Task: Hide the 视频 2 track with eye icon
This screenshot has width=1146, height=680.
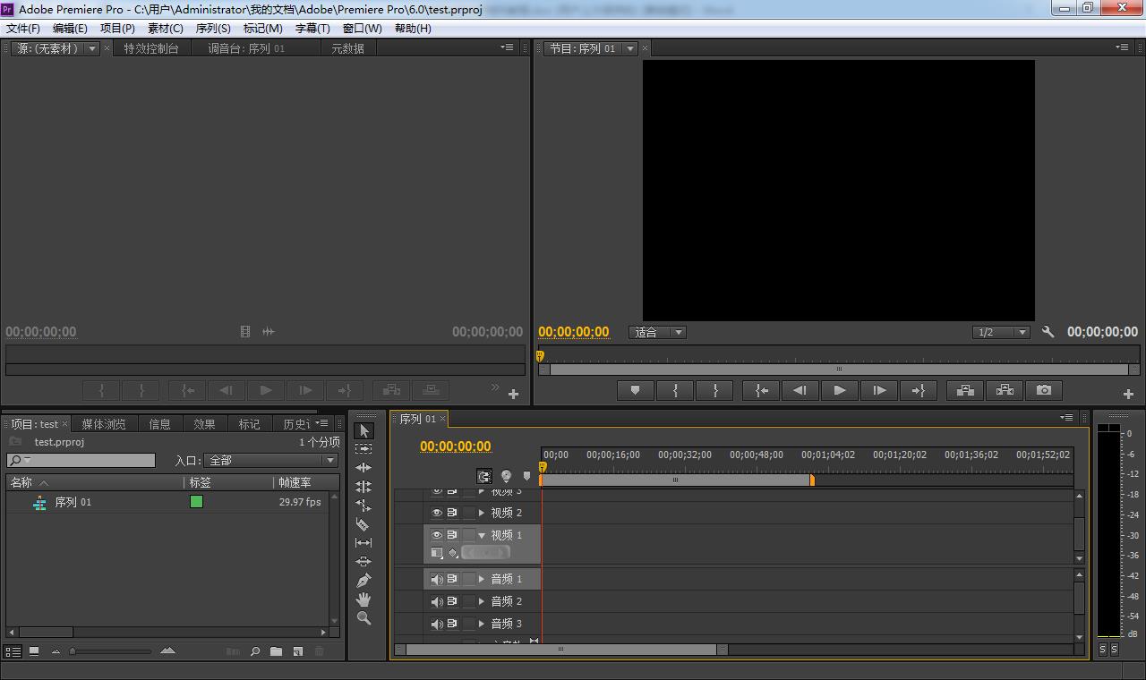Action: [437, 513]
